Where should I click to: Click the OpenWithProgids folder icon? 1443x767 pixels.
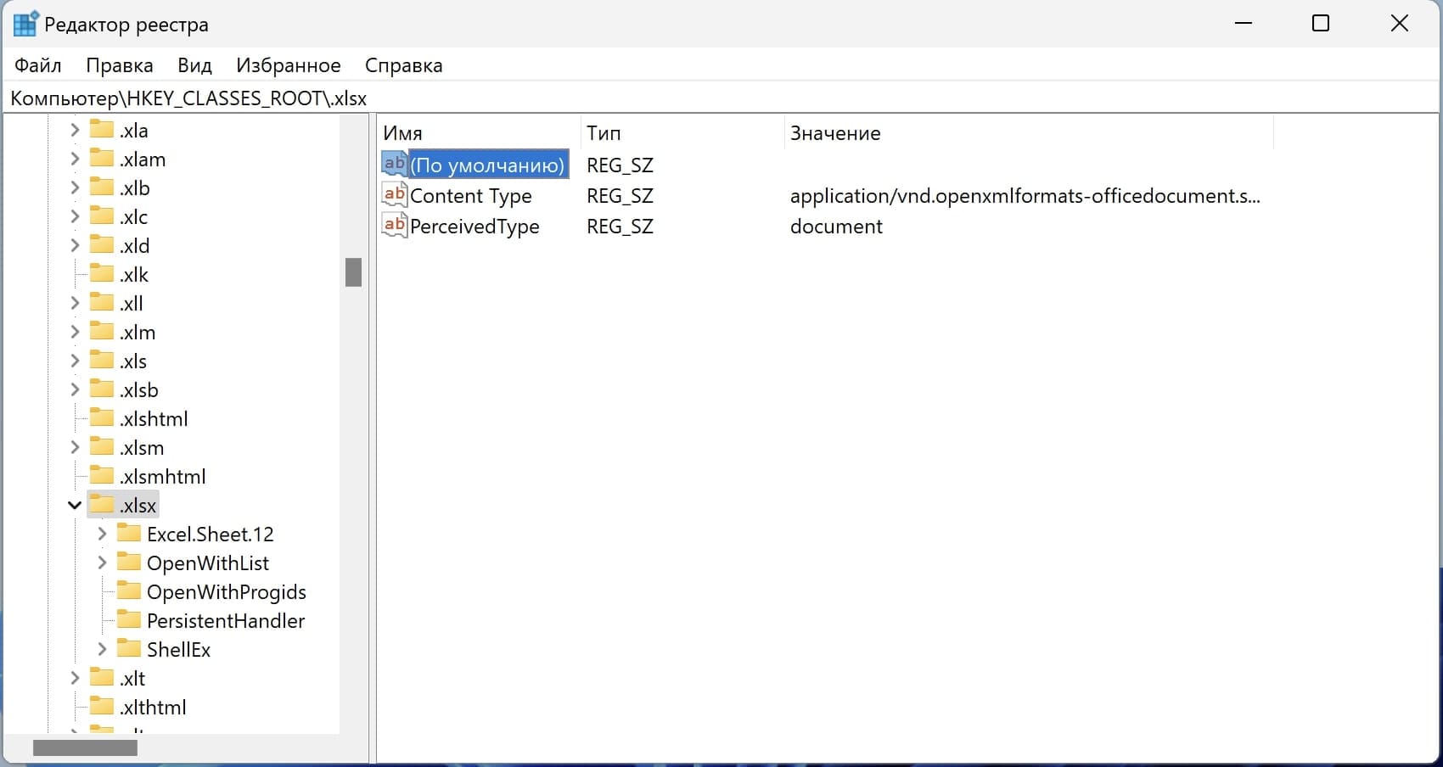(x=129, y=591)
